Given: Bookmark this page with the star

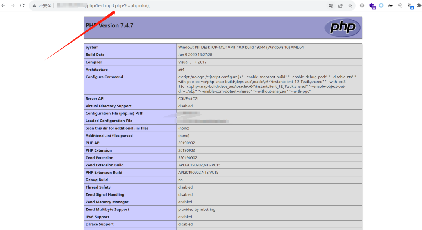Looking at the screenshot, I should tap(350, 5).
